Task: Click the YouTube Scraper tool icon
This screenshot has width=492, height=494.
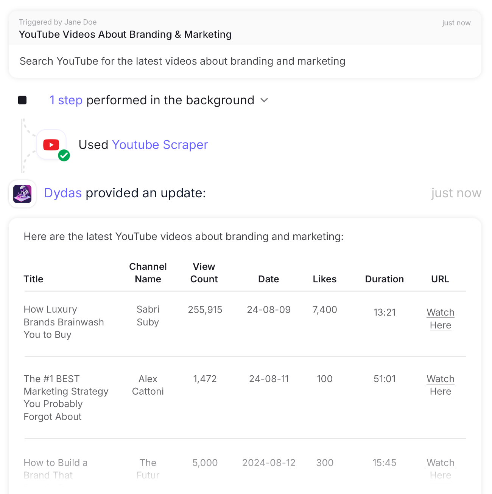Action: click(x=51, y=144)
